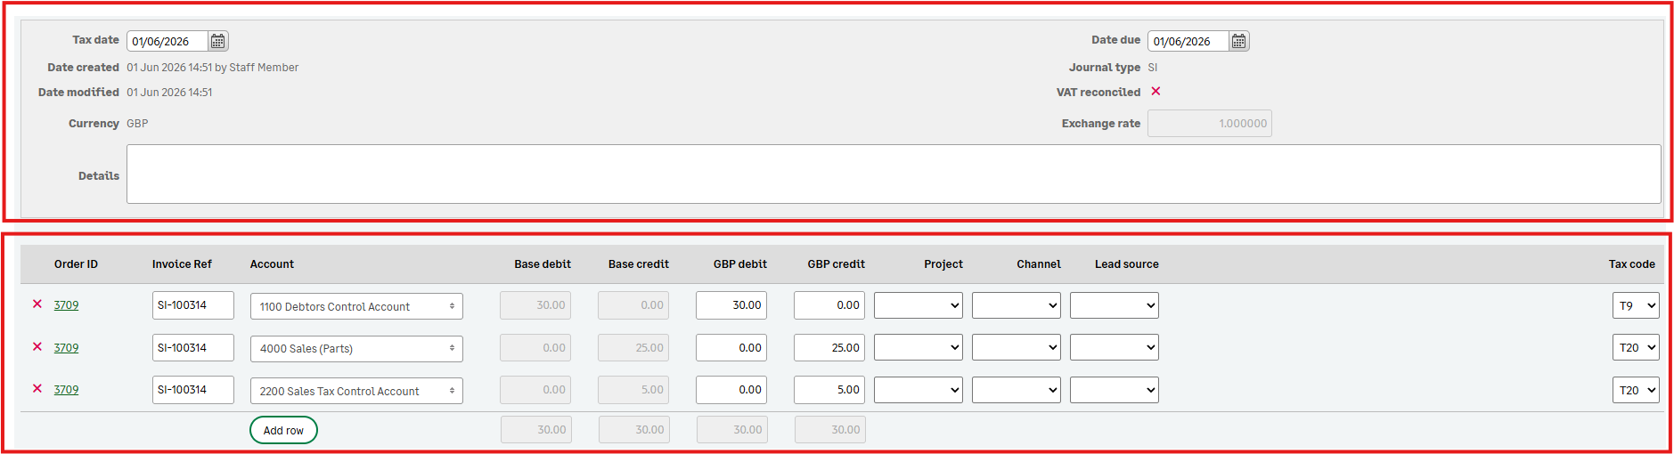1674x454 pixels.
Task: Expand Project dropdown in Sales Tax Control row
Action: [x=919, y=390]
